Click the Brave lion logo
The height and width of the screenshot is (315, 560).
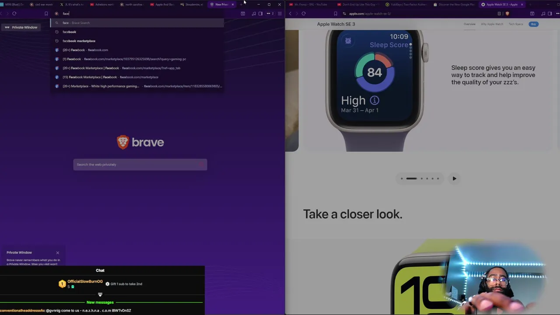[x=123, y=142]
